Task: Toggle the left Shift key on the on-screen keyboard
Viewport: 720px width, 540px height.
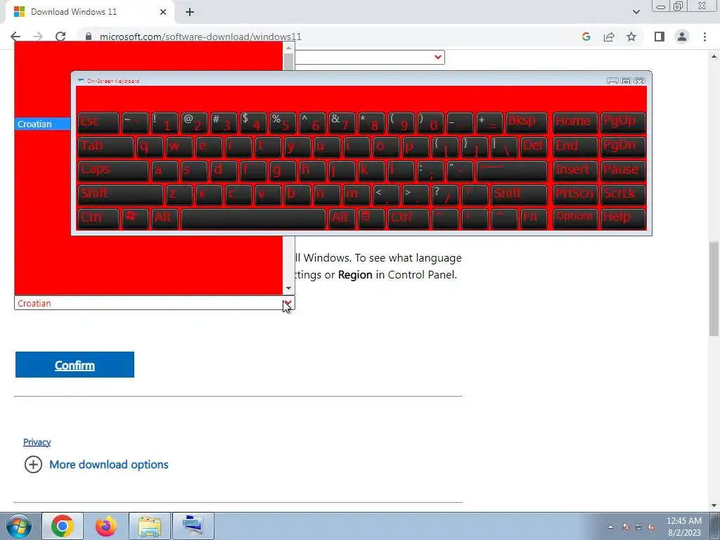Action: click(120, 194)
